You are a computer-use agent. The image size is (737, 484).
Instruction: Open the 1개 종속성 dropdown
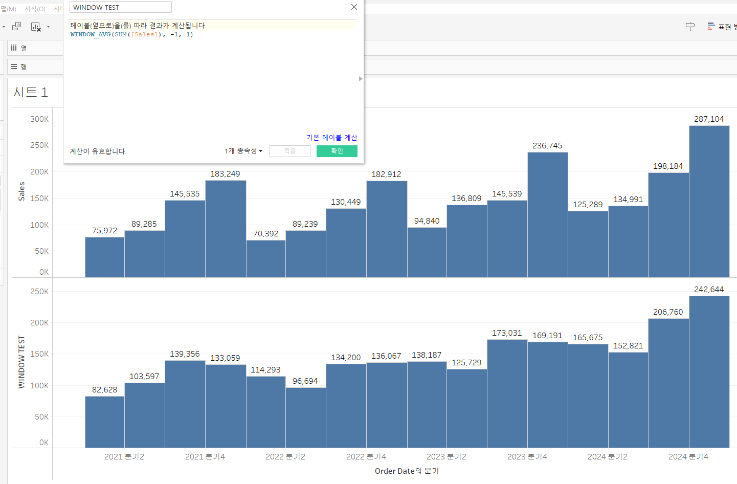pyautogui.click(x=243, y=151)
